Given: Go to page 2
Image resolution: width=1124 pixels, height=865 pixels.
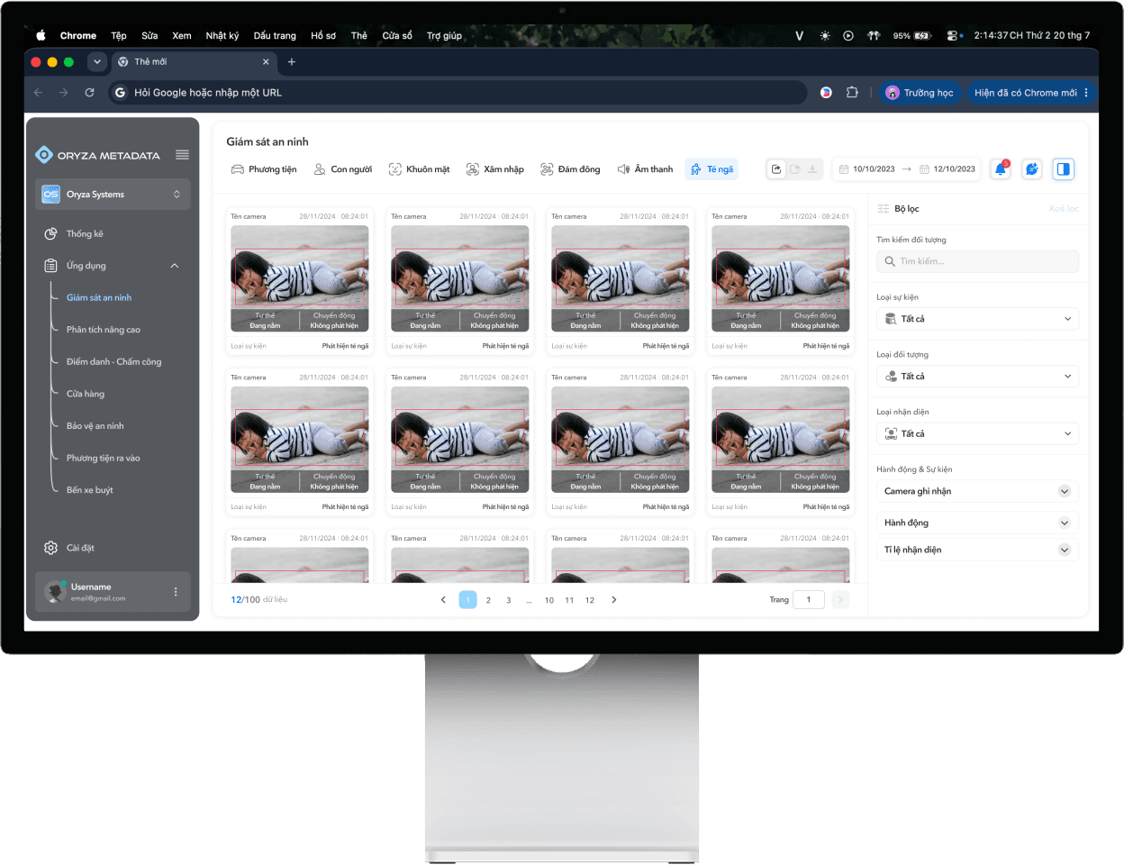Looking at the screenshot, I should 488,600.
